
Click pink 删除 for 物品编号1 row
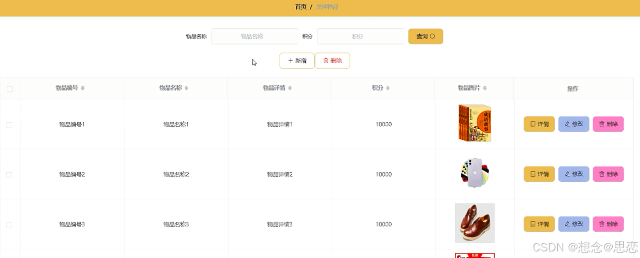coord(608,124)
